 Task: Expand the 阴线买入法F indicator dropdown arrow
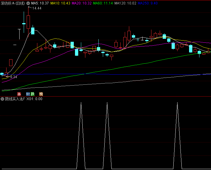pos(2,99)
